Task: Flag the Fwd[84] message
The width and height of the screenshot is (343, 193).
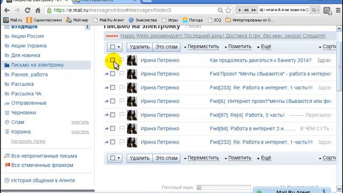Action: pyautogui.click(x=122, y=129)
